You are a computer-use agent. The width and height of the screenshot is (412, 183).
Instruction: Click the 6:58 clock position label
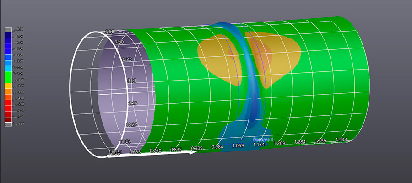[109, 32]
